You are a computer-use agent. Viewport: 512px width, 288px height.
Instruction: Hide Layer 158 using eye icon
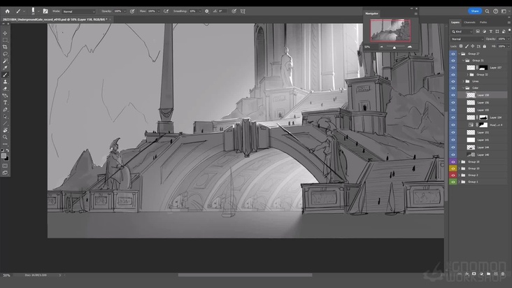[x=453, y=95]
